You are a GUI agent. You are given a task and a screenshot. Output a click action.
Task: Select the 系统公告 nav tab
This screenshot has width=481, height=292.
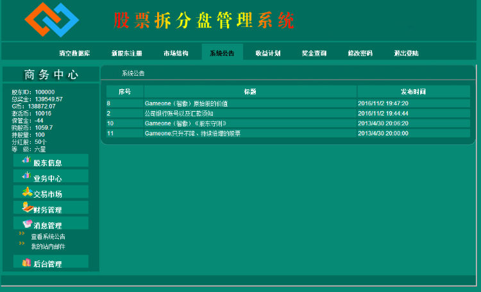[222, 53]
